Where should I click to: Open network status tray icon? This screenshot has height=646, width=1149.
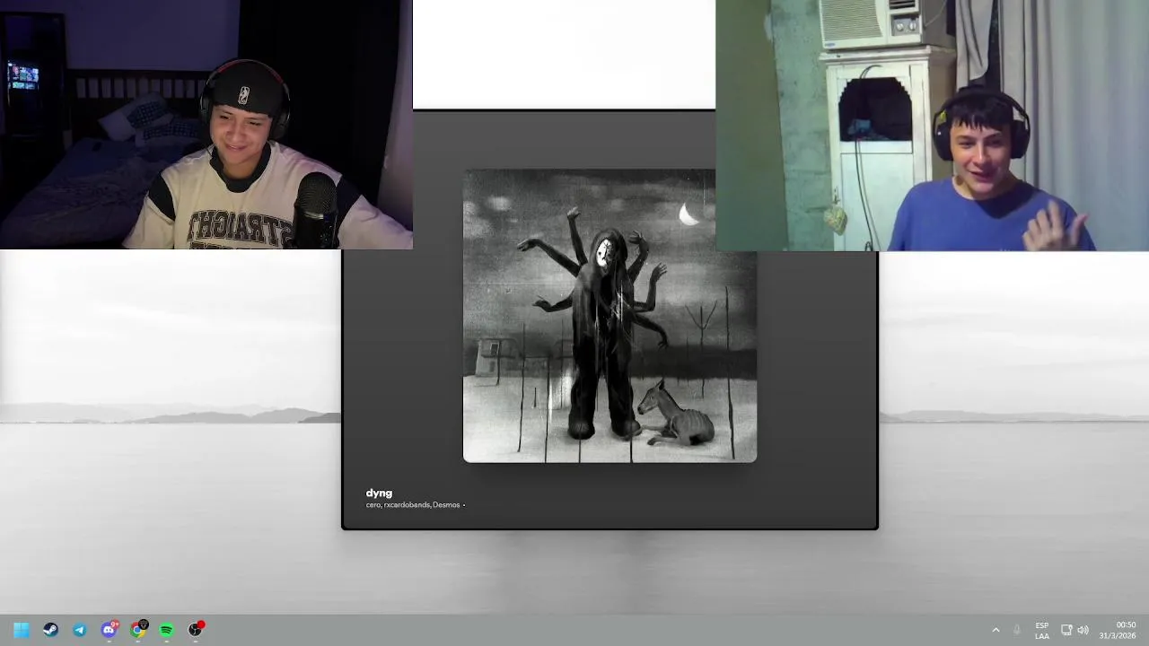(x=1066, y=630)
